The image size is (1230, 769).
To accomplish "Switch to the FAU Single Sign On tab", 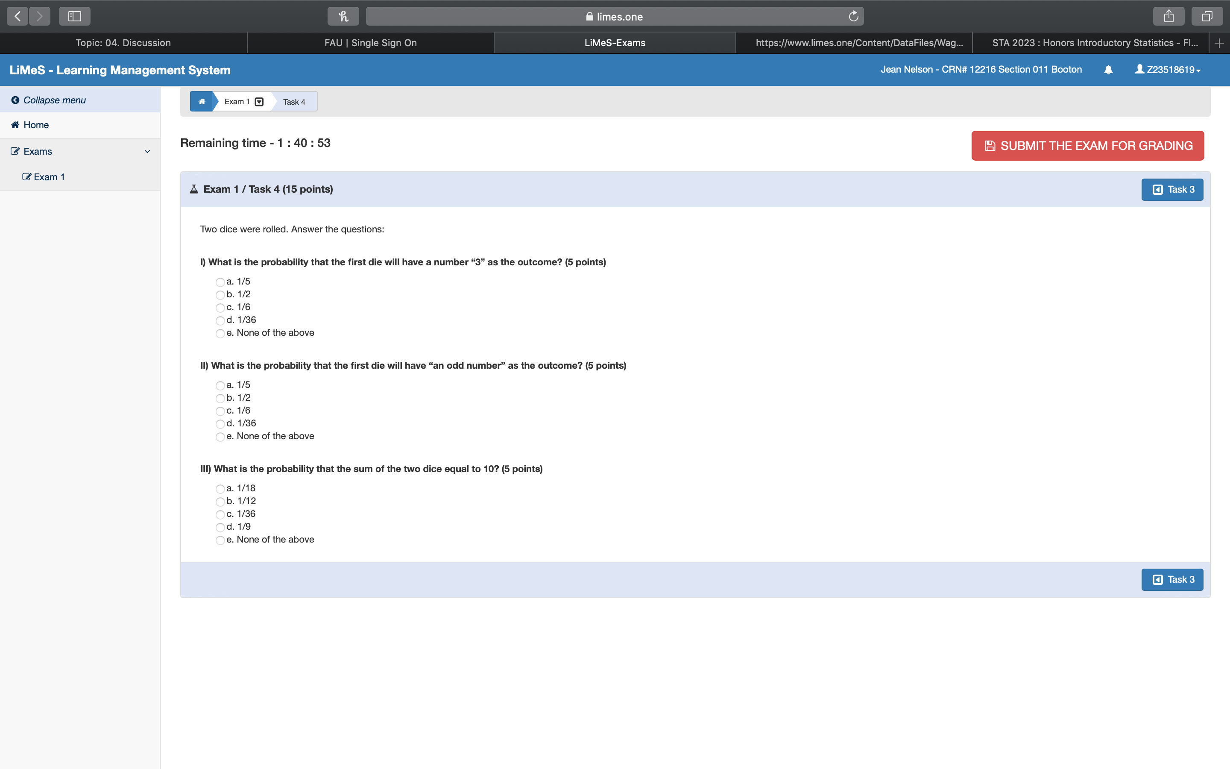I will click(x=371, y=43).
